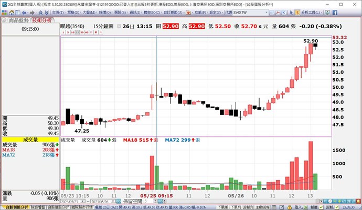
Task: Select the monthly (月) chart interval
Action: pos(101,32)
